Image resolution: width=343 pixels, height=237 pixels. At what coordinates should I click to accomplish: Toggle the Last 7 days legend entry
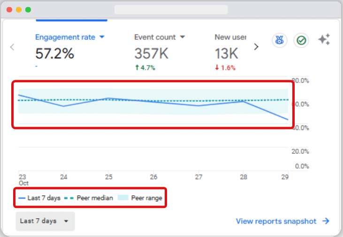point(39,198)
